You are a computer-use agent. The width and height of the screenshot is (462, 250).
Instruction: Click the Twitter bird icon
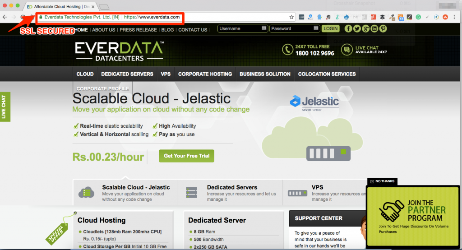(x=357, y=28)
